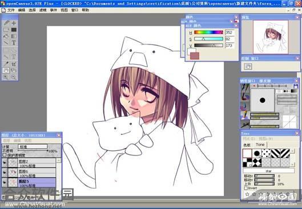Viewport: 302px width, 209px height.
Task: Click the save preset icon in brush panel
Action: tap(296, 86)
